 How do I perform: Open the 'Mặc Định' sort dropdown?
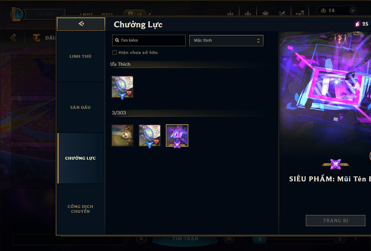pyautogui.click(x=226, y=40)
